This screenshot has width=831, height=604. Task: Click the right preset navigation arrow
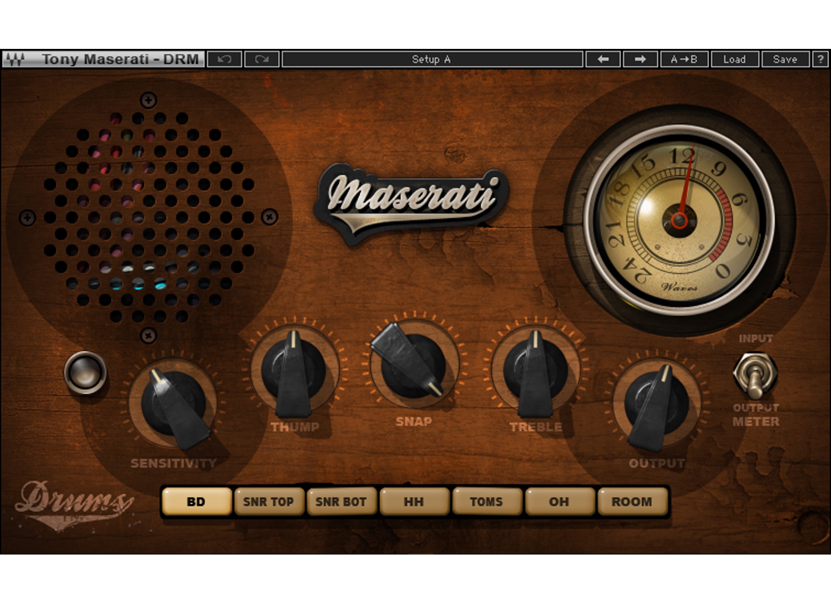(x=640, y=59)
